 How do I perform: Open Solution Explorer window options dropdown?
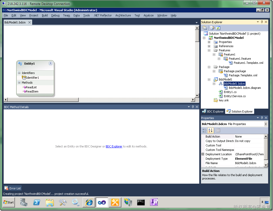pyautogui.click(x=258, y=22)
